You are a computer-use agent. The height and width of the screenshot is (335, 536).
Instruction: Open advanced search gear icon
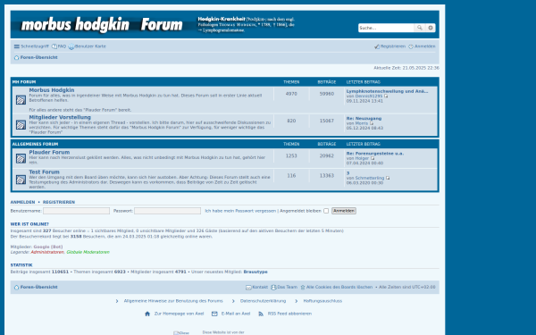(431, 28)
